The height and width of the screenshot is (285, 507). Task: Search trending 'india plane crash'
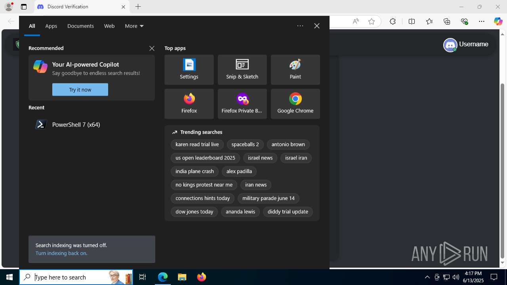[194, 171]
